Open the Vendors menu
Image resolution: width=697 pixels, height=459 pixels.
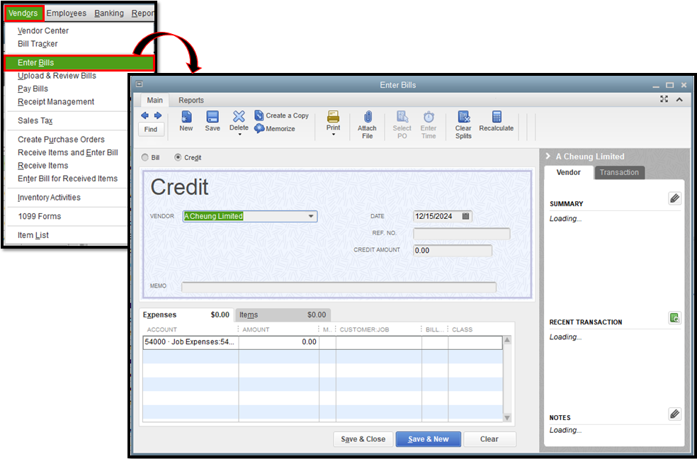pyautogui.click(x=23, y=13)
